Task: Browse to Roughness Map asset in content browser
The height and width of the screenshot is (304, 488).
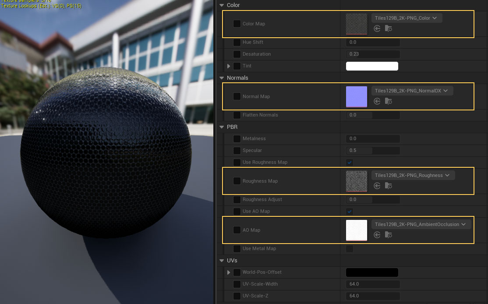Action: (389, 186)
